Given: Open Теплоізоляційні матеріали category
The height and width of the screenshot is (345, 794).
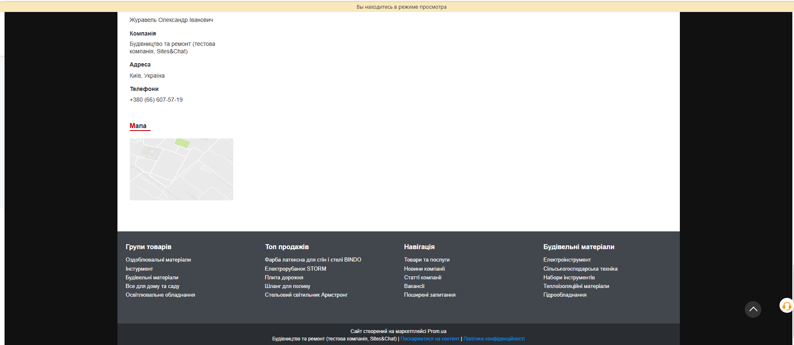Looking at the screenshot, I should point(576,286).
